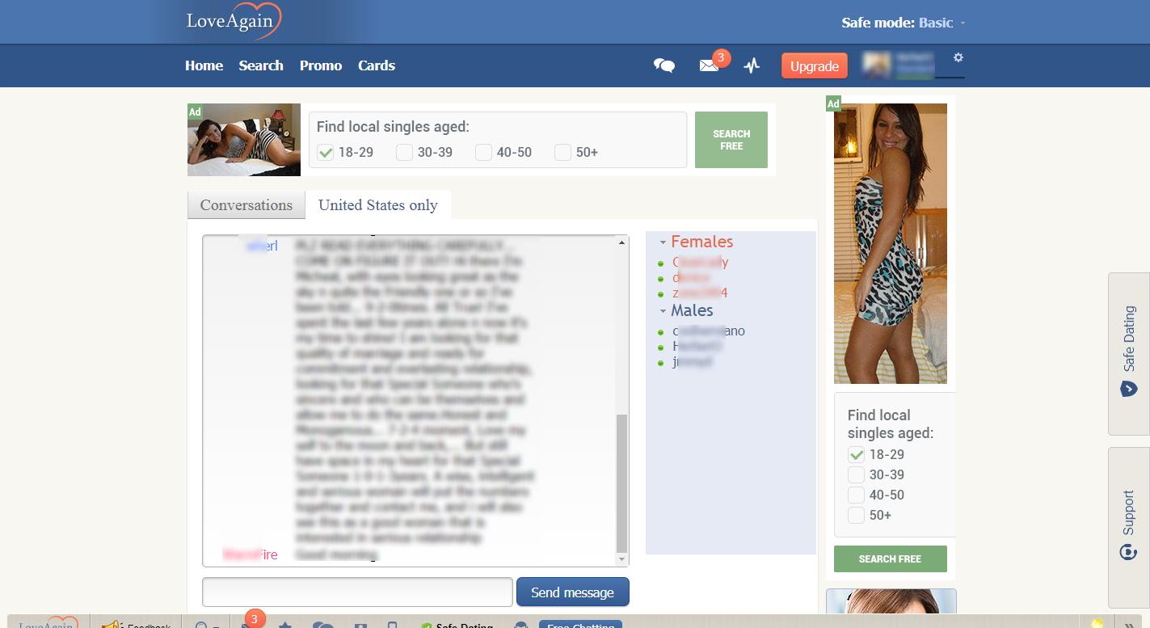Screen dimensions: 1150x628
Task: Click the top banner ad photo
Action: tap(244, 140)
